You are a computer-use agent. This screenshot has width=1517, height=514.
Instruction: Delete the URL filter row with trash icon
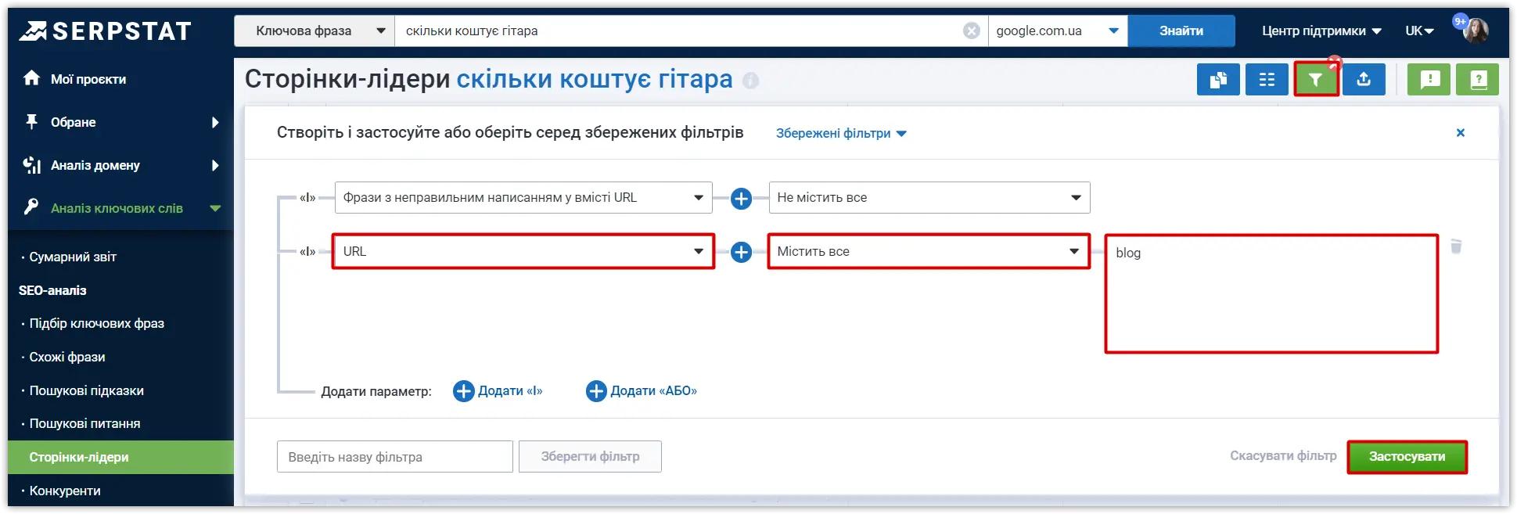point(1456,246)
